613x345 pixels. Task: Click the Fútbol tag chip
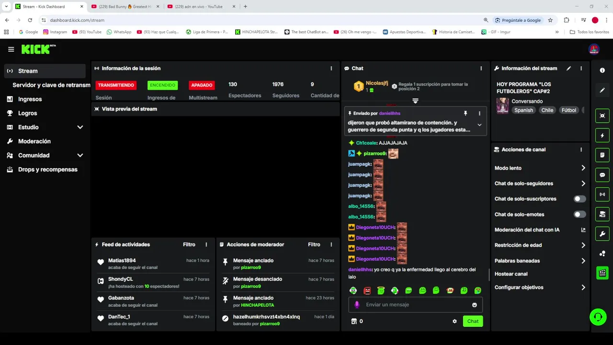pos(569,110)
